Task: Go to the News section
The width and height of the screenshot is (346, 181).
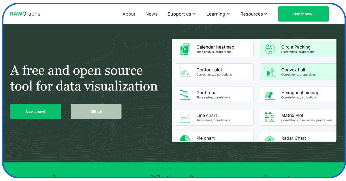Action: [x=151, y=14]
